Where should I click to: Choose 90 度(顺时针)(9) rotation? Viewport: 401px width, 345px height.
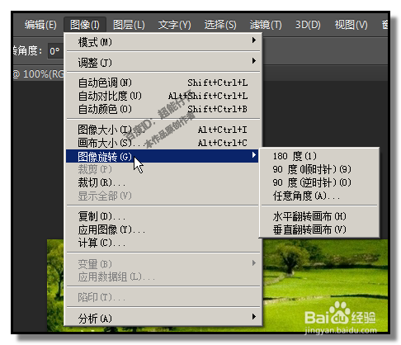point(319,169)
